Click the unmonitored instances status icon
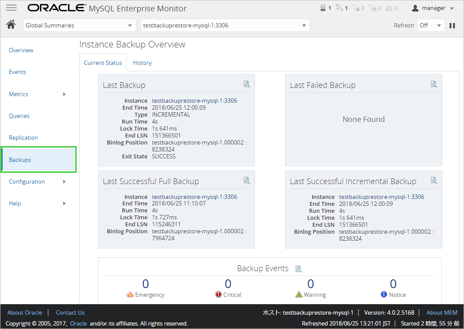464x329 pixels. click(356, 8)
